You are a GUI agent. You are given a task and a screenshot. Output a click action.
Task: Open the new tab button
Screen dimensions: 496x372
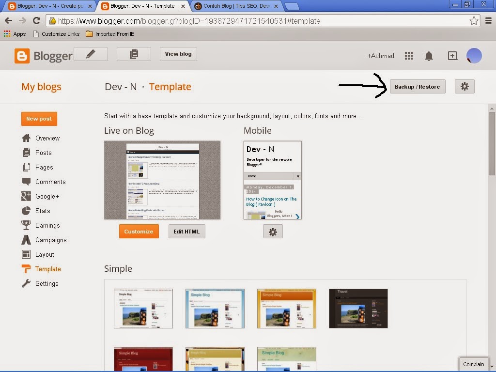[291, 6]
